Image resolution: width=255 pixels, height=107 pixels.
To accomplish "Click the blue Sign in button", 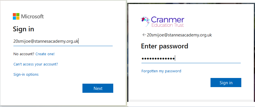I will tap(226, 83).
